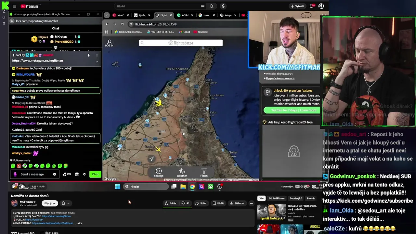
Task: Play the video with the play button
Action: click(14, 187)
